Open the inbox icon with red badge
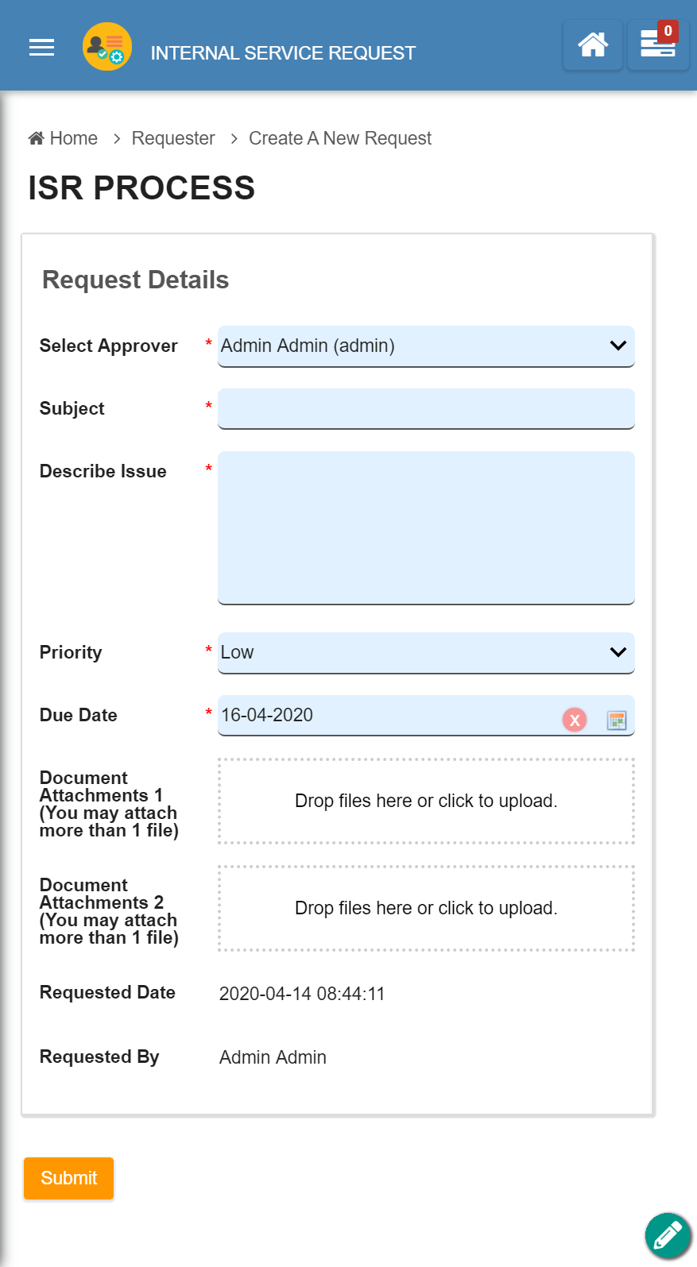Image resolution: width=697 pixels, height=1267 pixels. (x=656, y=47)
